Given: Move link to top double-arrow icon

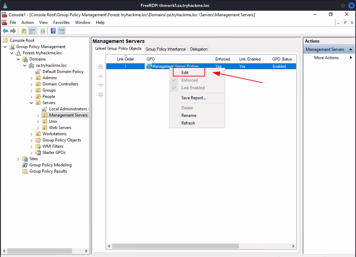Looking at the screenshot, I should click(100, 66).
